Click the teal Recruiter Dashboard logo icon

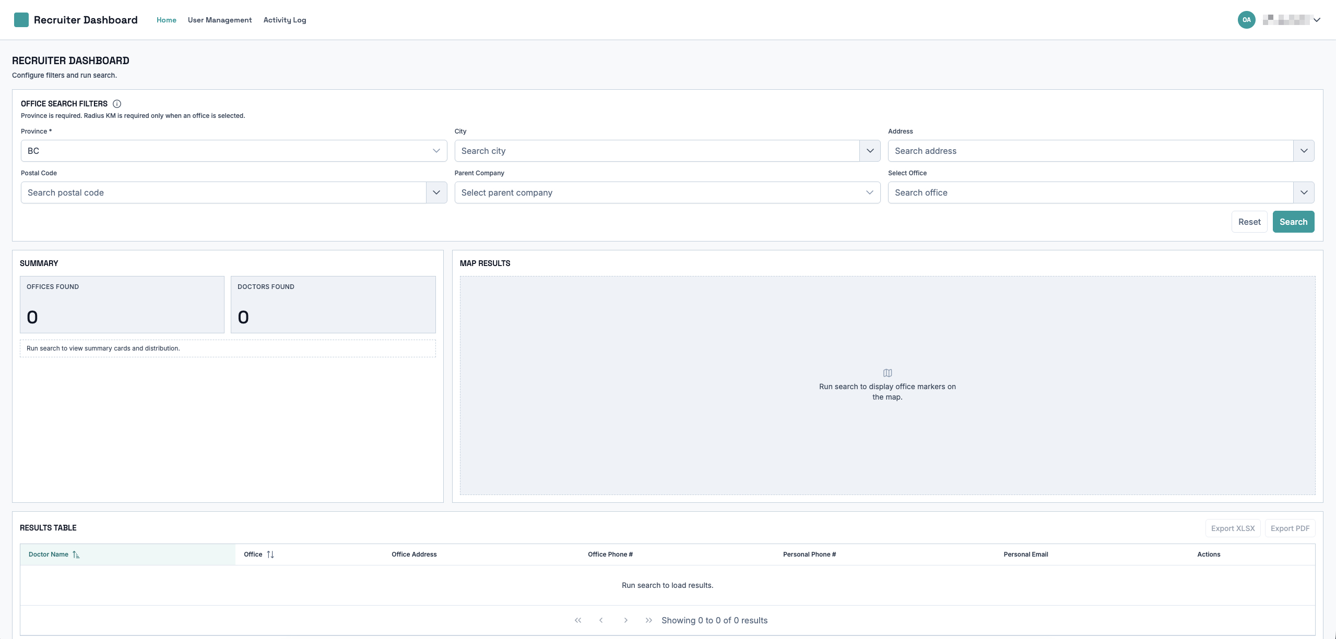click(x=21, y=20)
